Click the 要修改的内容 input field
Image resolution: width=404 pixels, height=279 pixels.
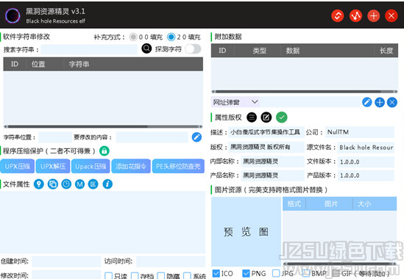tap(152, 137)
